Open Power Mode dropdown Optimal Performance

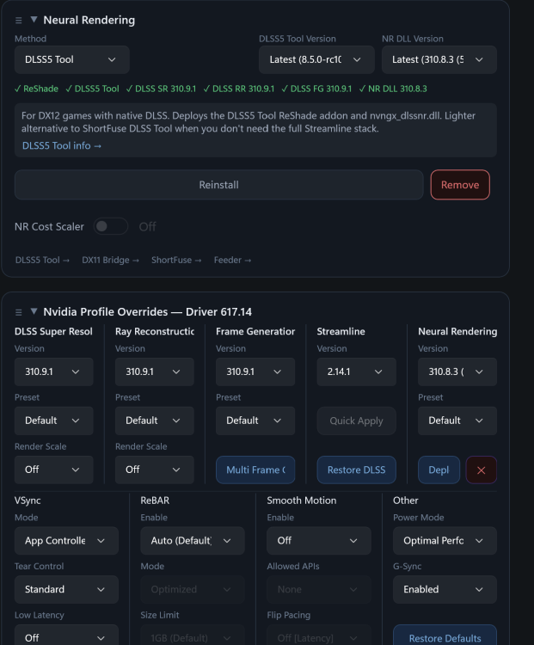[445, 541]
